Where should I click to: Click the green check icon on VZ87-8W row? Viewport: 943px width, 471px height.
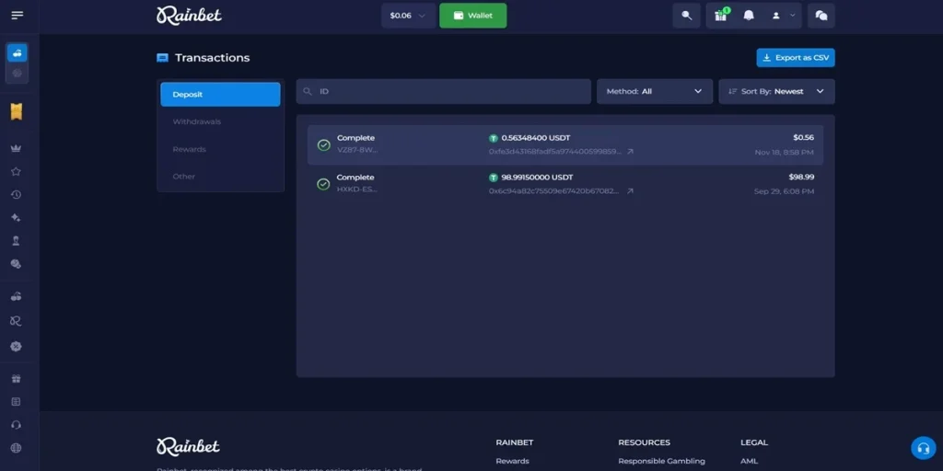click(x=323, y=145)
